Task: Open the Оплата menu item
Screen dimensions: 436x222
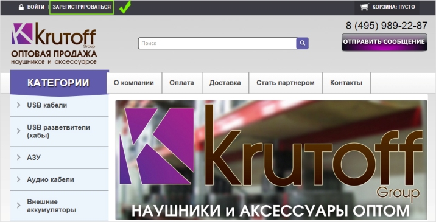Action: 182,83
